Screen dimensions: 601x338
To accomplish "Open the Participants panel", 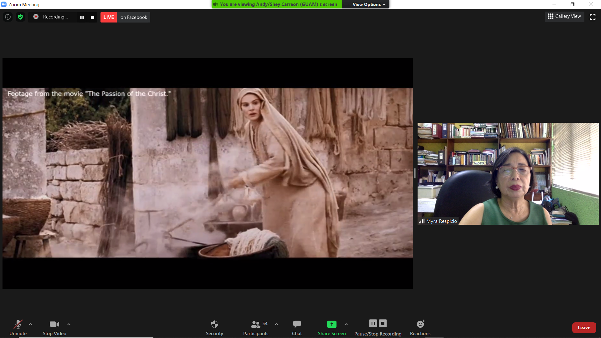I will 256,328.
